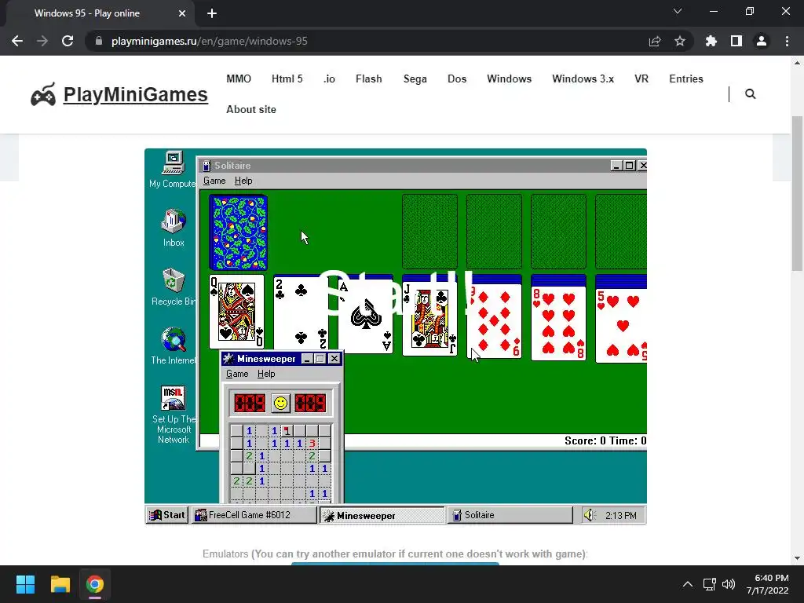Open File Explorer from host taskbar
This screenshot has height=603, width=804.
(x=60, y=584)
